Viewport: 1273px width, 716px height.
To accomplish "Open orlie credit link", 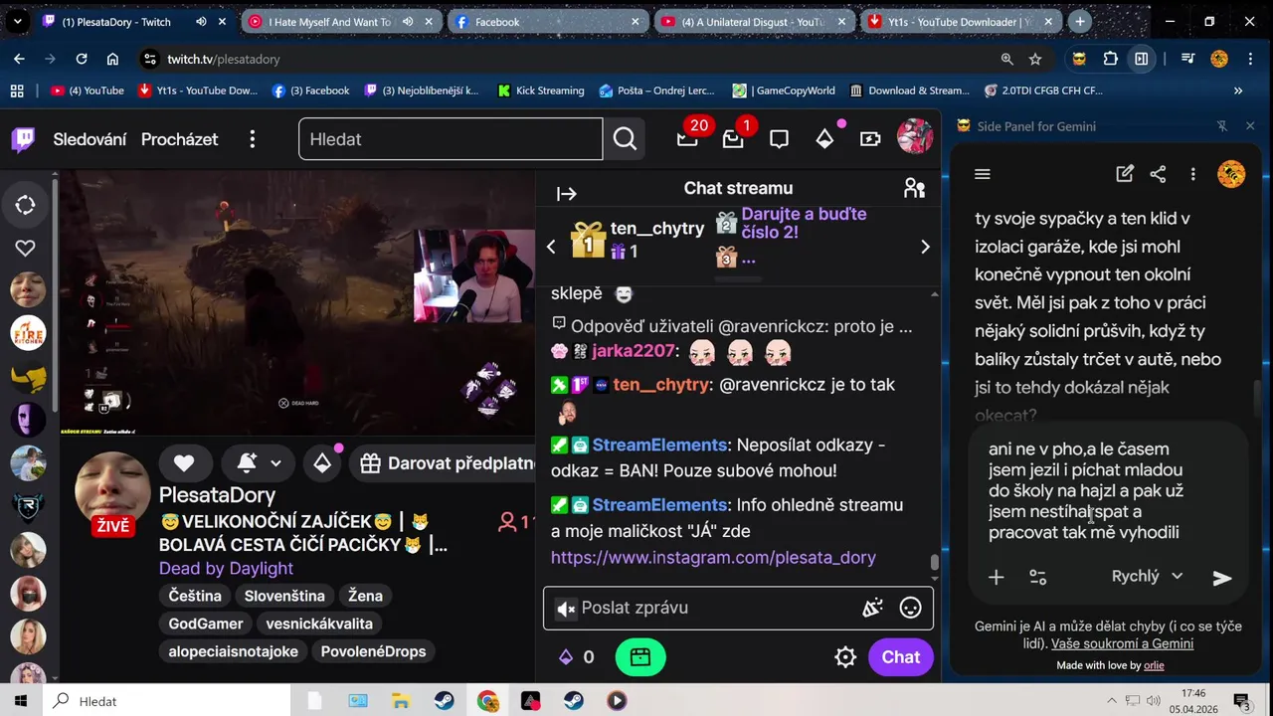I will pyautogui.click(x=1154, y=665).
